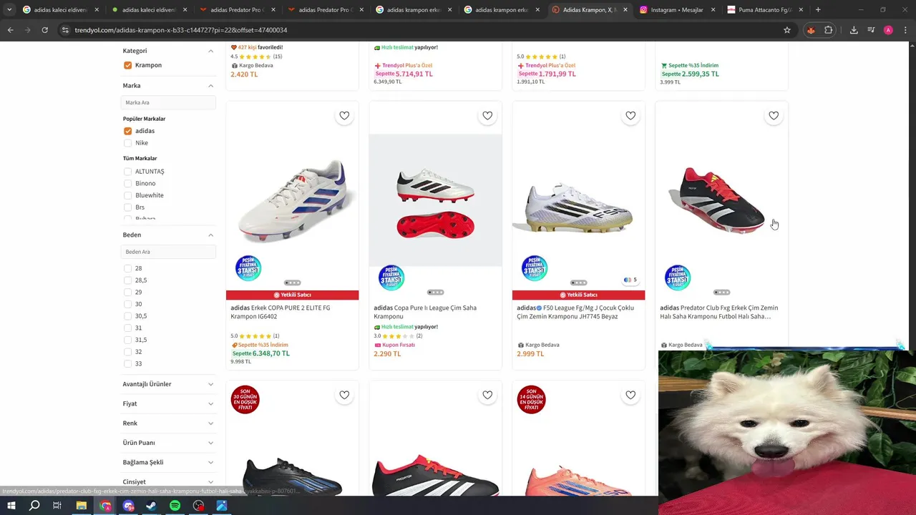Screen dimensions: 916x515
Task: Favorite the COPA PURE 2 ELITE FG cleat
Action: (344, 116)
